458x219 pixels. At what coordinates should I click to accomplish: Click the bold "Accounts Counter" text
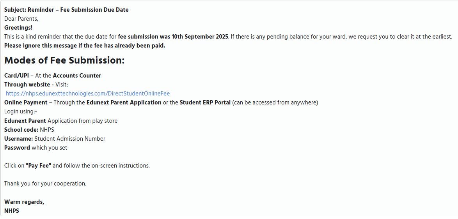click(77, 76)
